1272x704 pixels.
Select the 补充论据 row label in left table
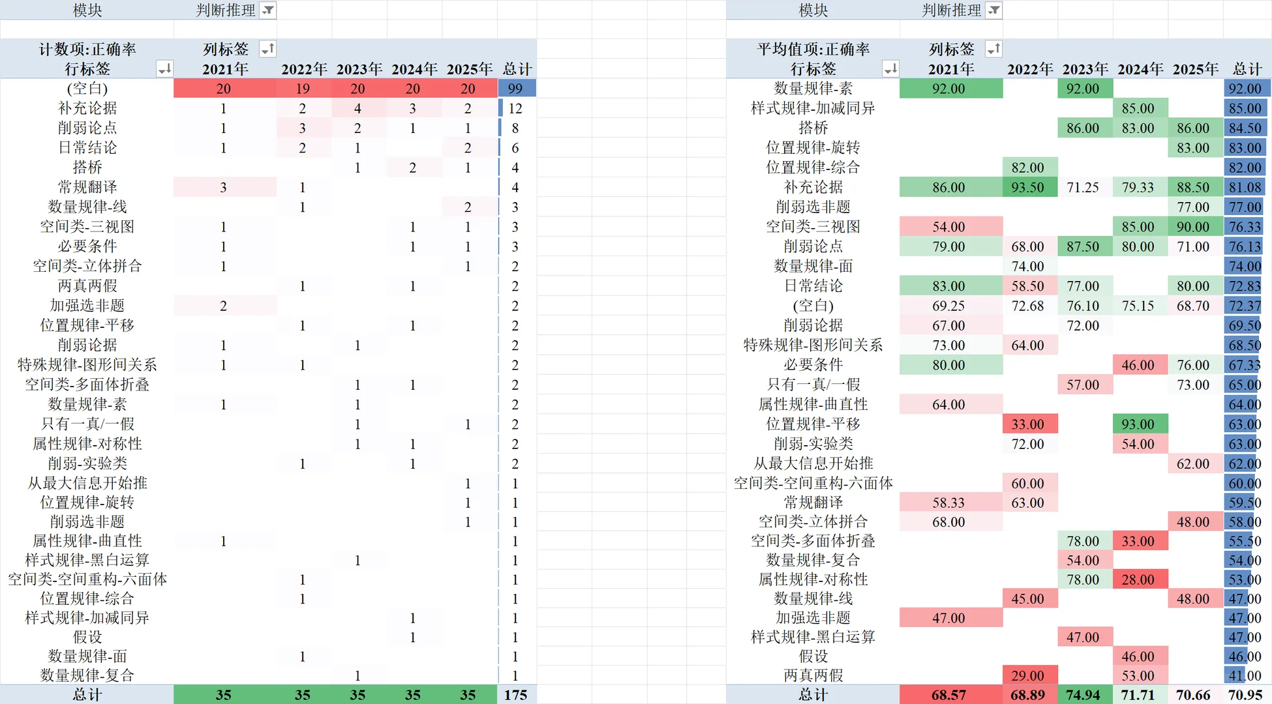click(x=87, y=108)
